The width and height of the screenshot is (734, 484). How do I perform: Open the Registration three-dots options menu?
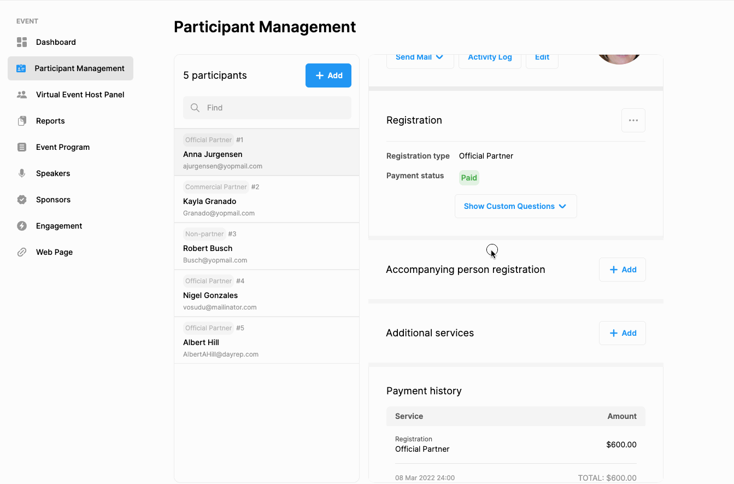tap(633, 120)
